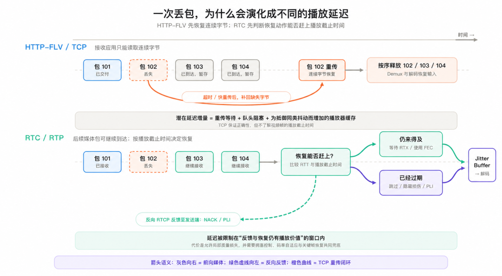
Task: Click the "反向 RTCP 反馈至发送端：NACK / PLI" label
Action: click(x=188, y=220)
